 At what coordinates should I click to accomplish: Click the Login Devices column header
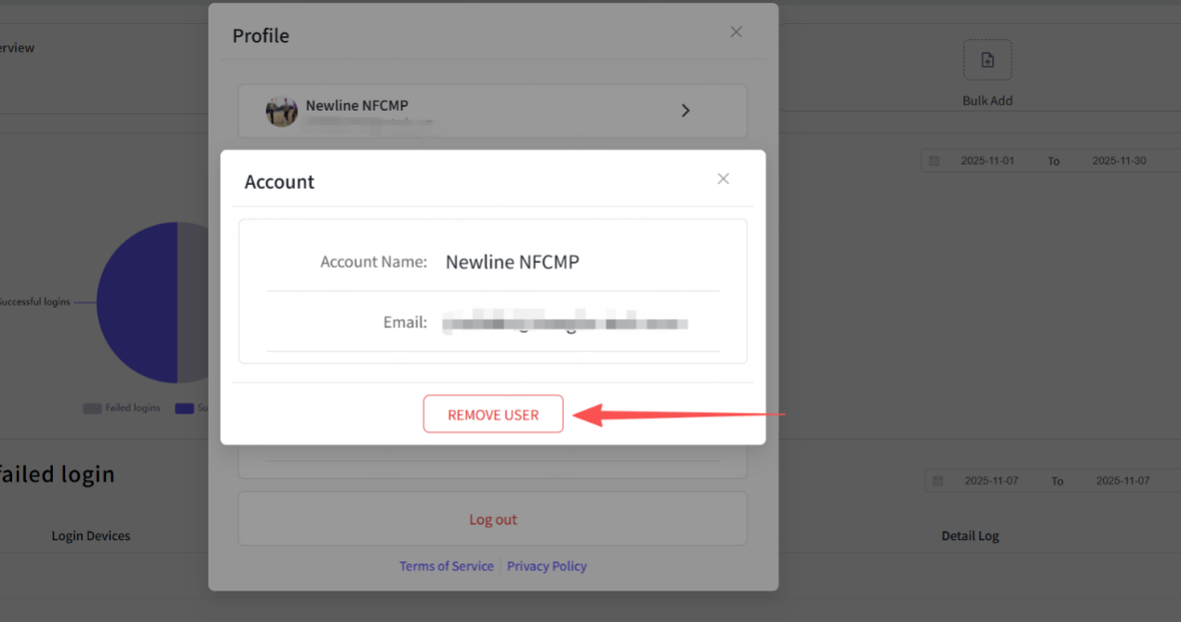coord(91,536)
